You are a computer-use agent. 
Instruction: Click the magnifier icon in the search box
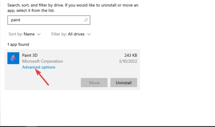point(86,20)
